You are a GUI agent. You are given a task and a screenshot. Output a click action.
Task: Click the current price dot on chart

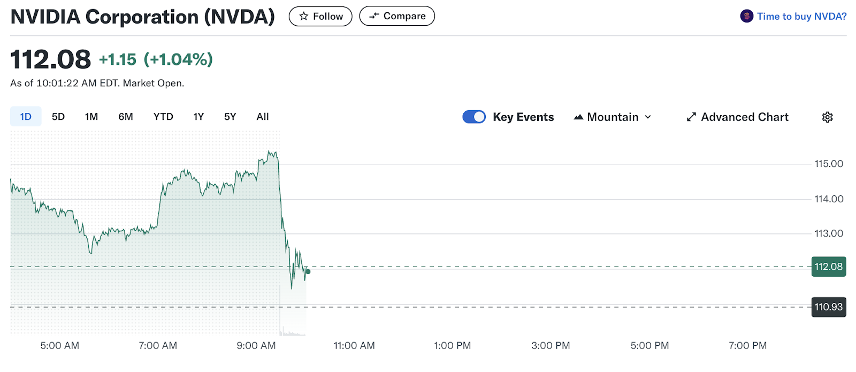(308, 272)
